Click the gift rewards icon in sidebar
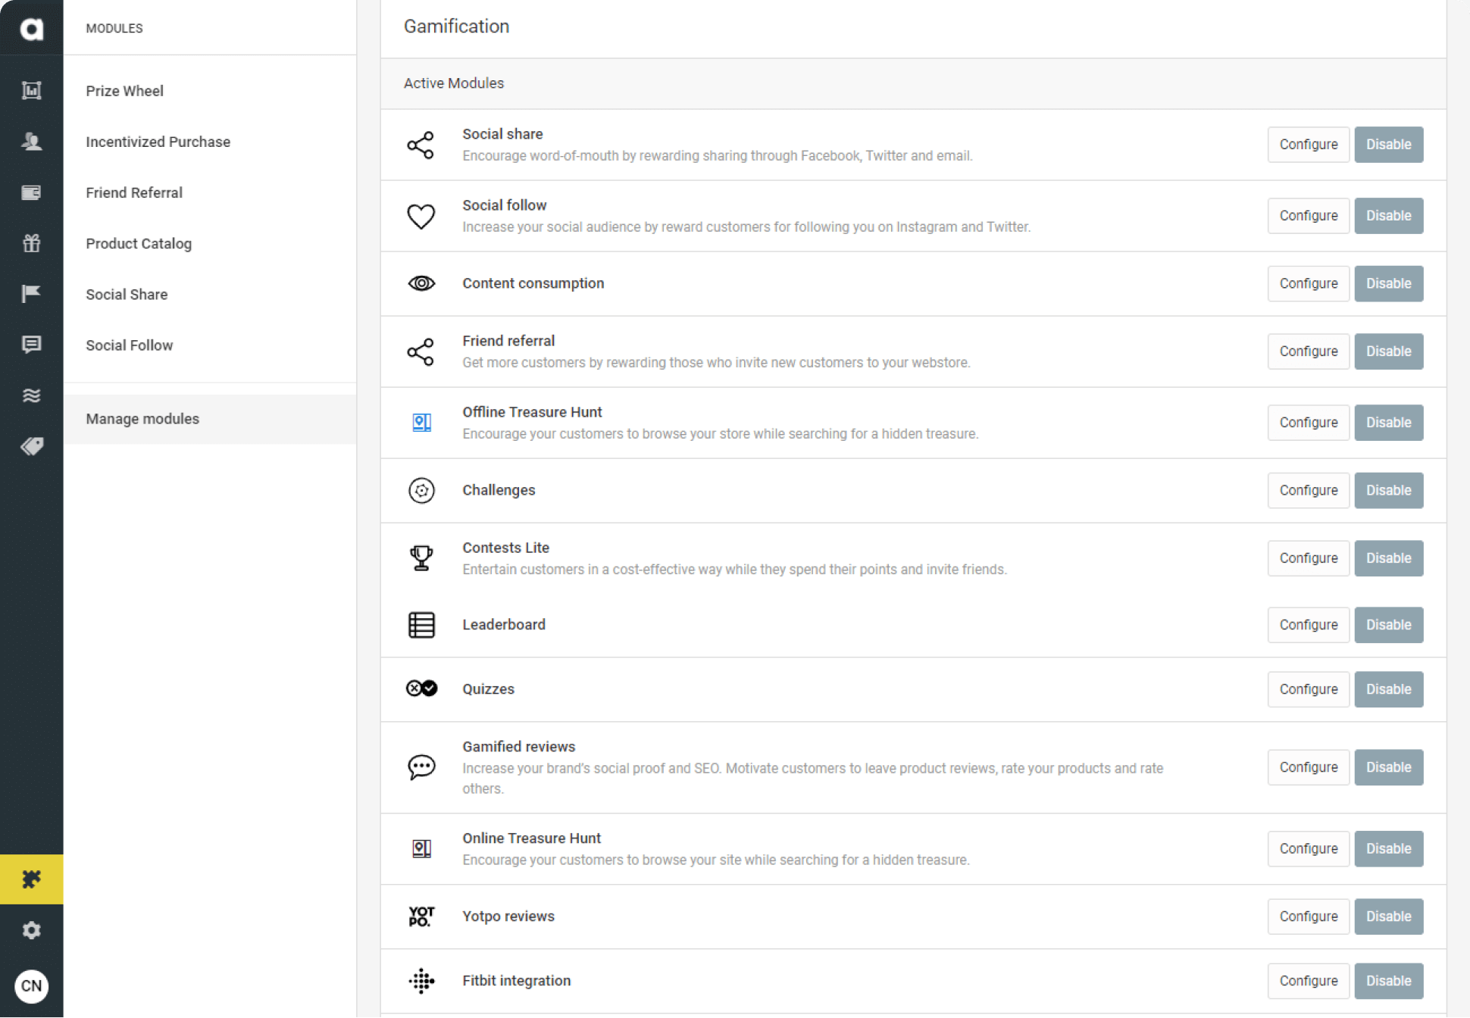1470x1018 pixels. pos(32,243)
